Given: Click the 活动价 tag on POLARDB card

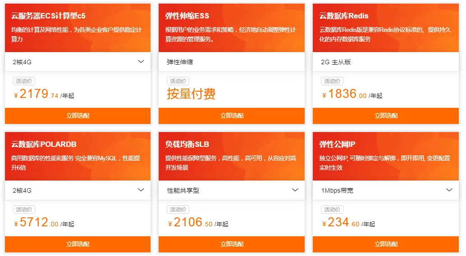Looking at the screenshot, I should point(24,209).
